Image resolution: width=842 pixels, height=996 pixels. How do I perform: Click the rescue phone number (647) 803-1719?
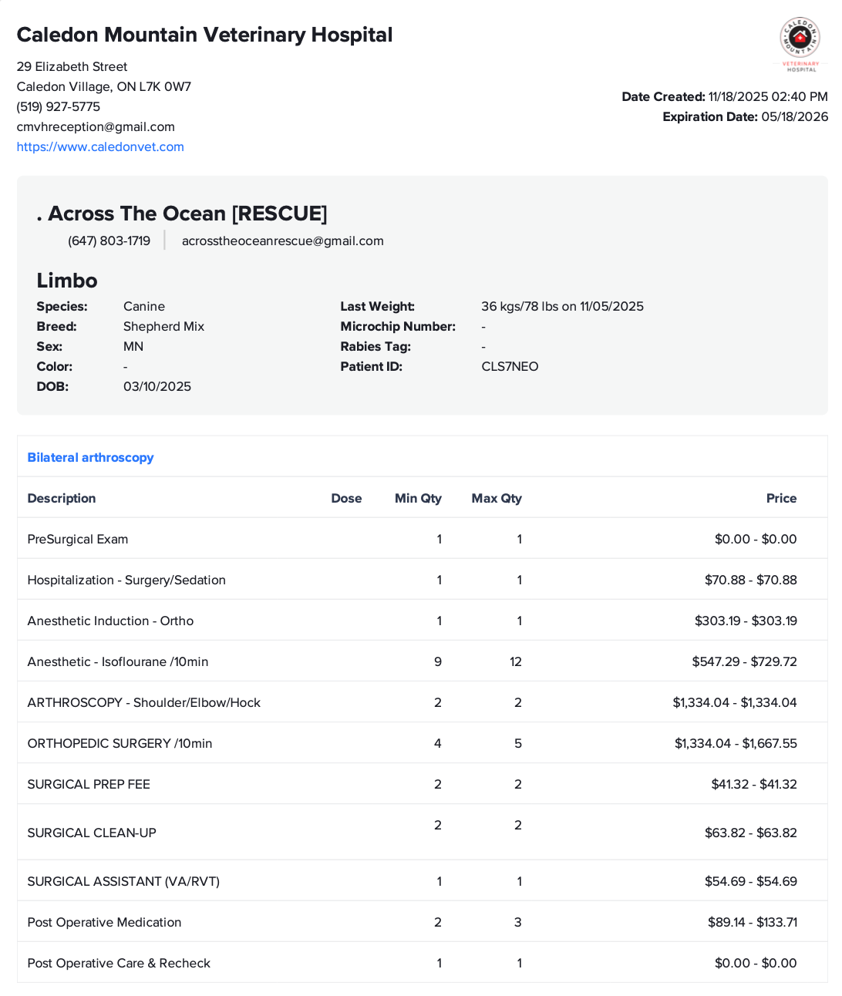pyautogui.click(x=109, y=241)
